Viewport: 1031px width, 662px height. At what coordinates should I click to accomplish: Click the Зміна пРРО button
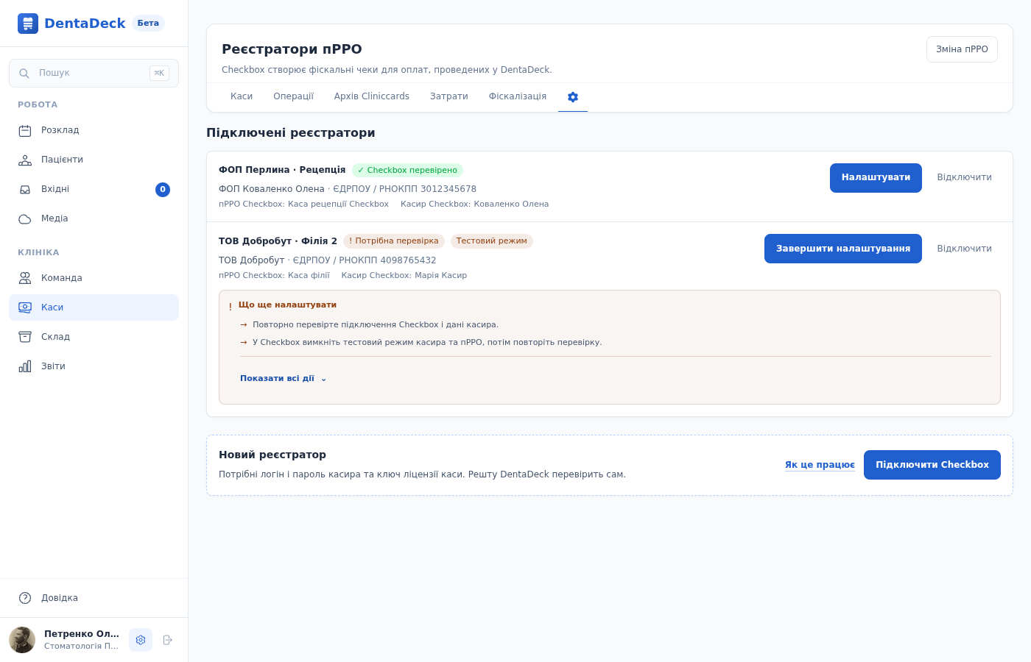[962, 49]
